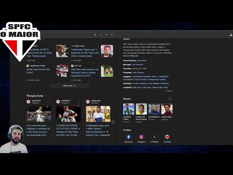Clear the search box with the X icon

[x=95, y=35]
